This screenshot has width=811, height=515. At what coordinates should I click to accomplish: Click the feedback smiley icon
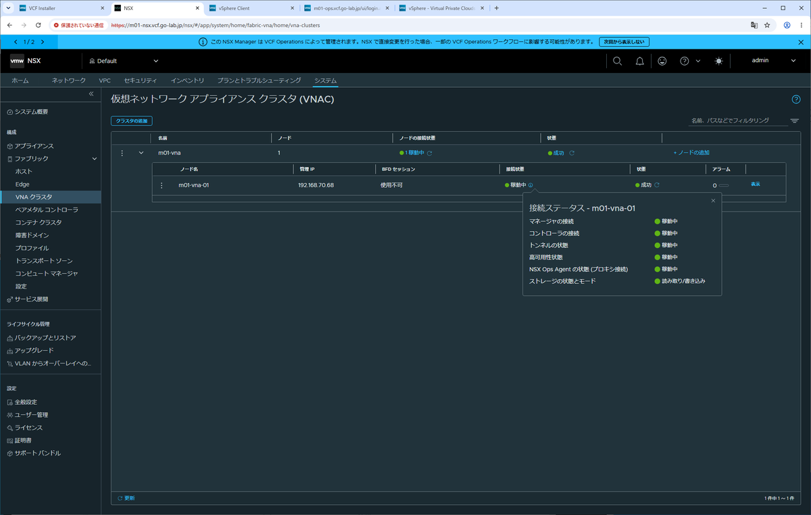662,61
